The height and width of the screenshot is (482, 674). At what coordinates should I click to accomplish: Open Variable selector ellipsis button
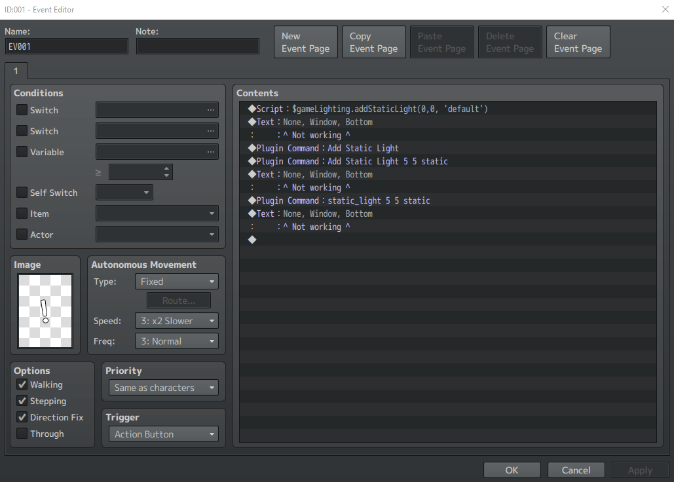210,152
